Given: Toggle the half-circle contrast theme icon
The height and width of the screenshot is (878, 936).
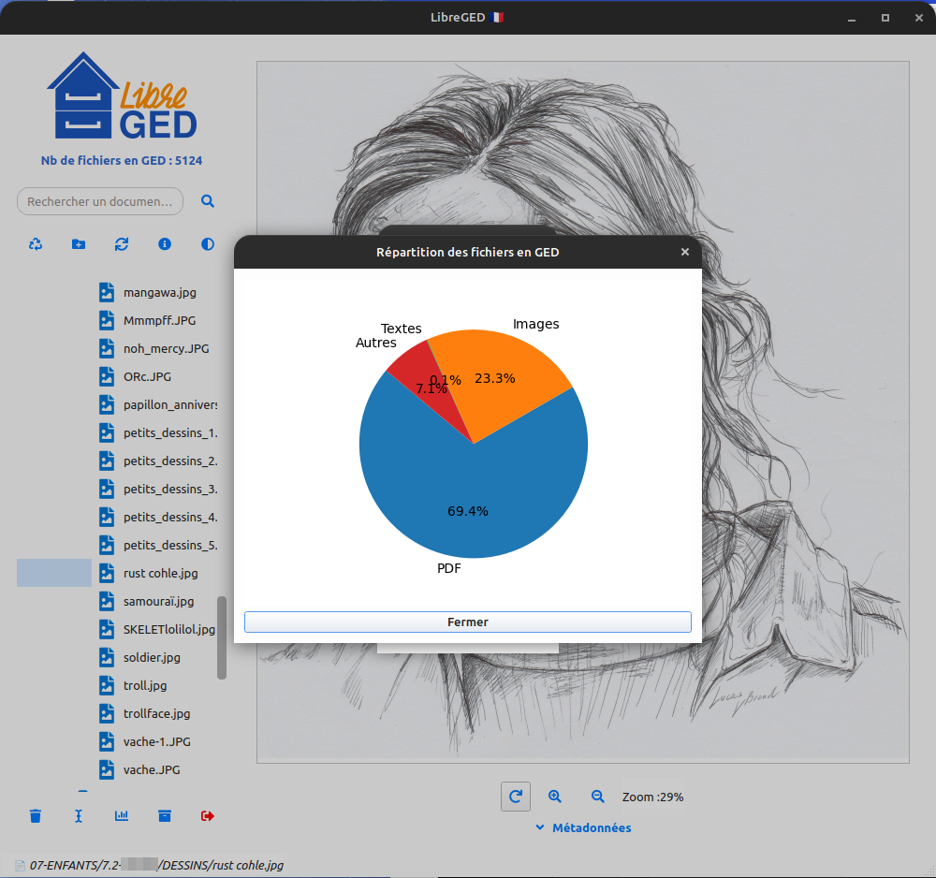Looking at the screenshot, I should [x=208, y=244].
